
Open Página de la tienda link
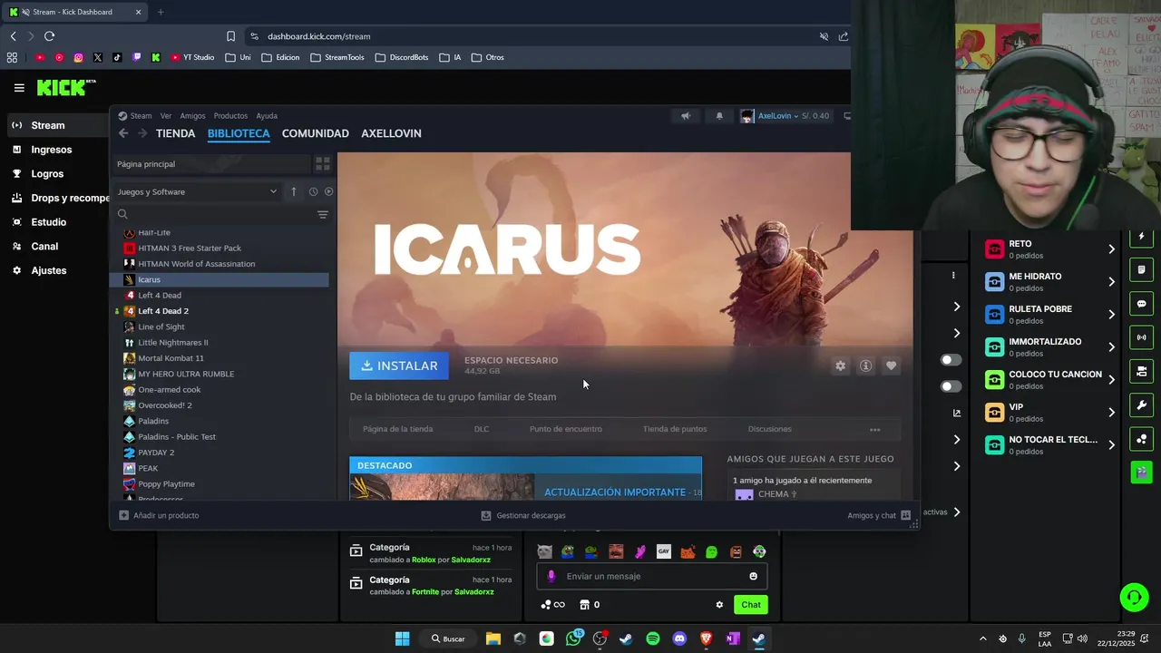(397, 429)
